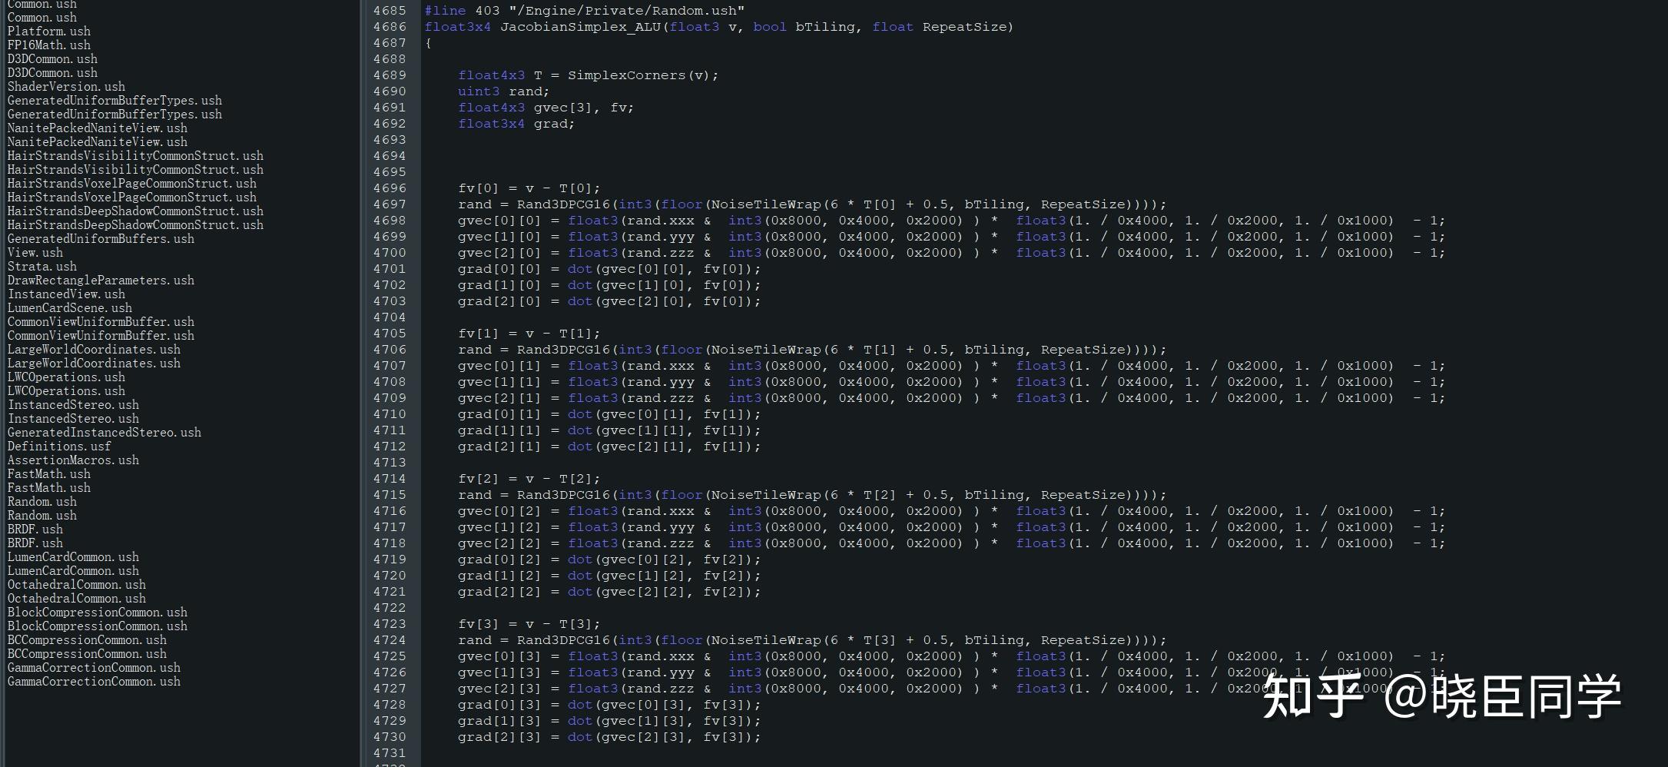Select LumenCardScene.ush entry
1668x767 pixels.
coord(70,308)
